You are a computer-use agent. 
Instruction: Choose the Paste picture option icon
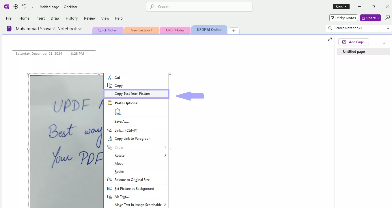tap(118, 112)
